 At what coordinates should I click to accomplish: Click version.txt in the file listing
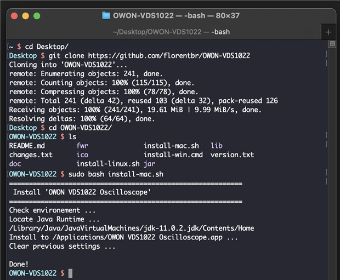coord(232,155)
